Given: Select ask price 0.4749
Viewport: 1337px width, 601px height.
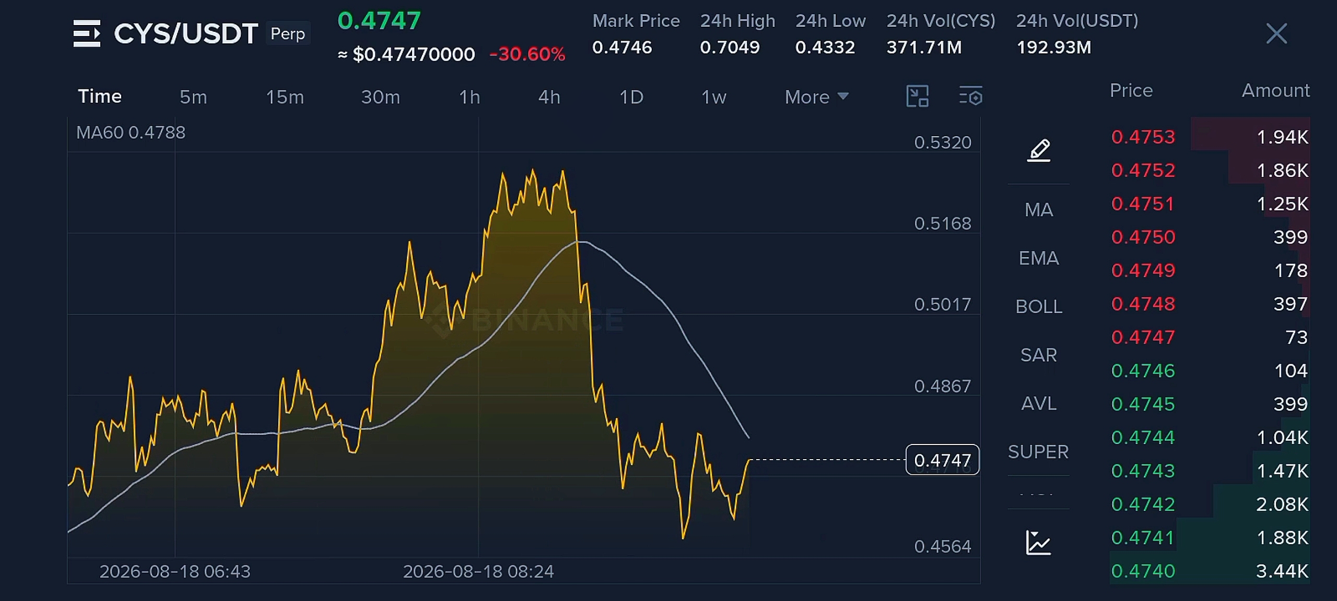Looking at the screenshot, I should click(1143, 271).
